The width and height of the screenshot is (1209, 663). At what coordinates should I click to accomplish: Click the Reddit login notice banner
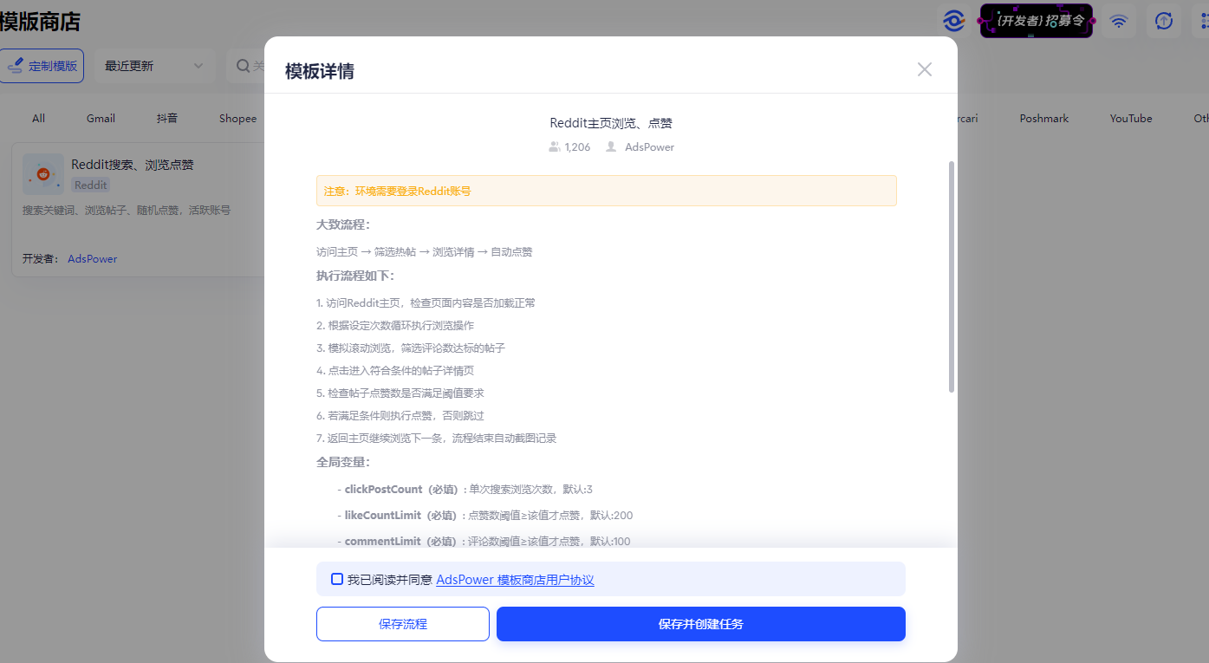click(x=607, y=191)
